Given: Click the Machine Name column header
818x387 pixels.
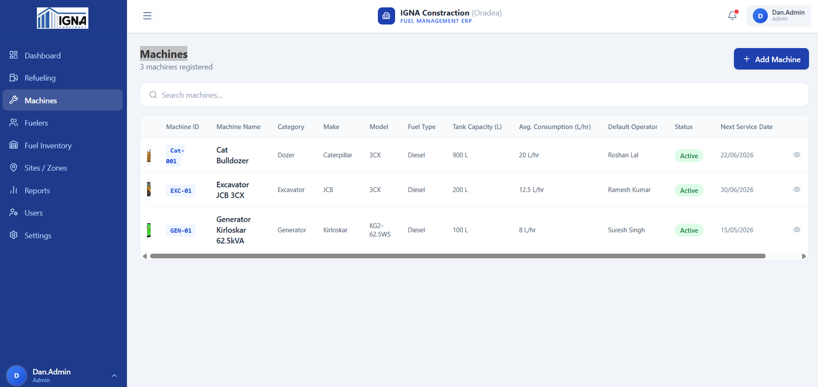Looking at the screenshot, I should (x=238, y=127).
